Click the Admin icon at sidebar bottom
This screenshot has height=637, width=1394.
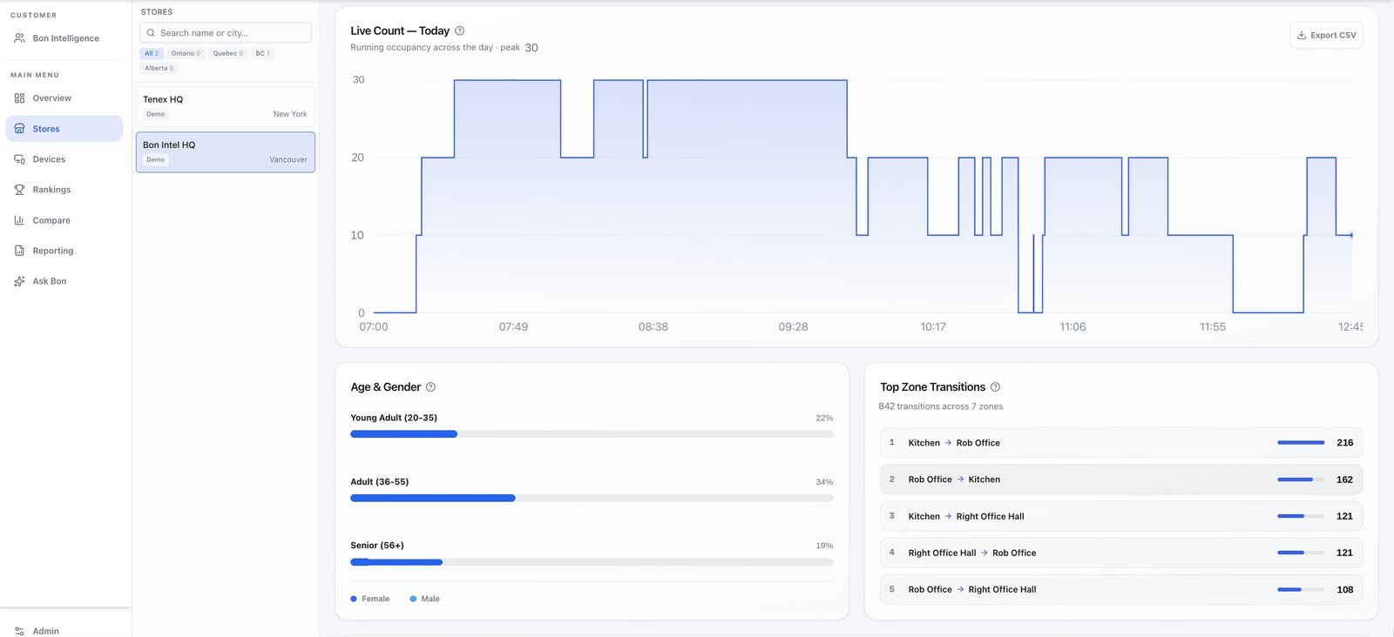[x=19, y=631]
